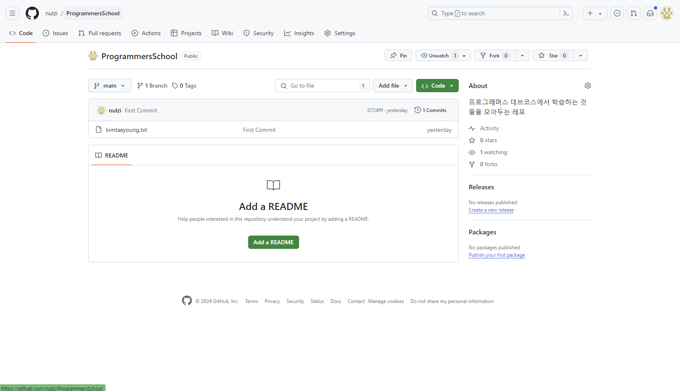Click nulzi owner breadcrumb link
The width and height of the screenshot is (680, 391).
[51, 13]
